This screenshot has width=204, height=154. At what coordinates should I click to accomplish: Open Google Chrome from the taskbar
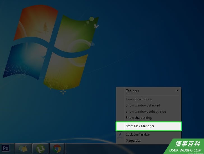pyautogui.click(x=57, y=149)
